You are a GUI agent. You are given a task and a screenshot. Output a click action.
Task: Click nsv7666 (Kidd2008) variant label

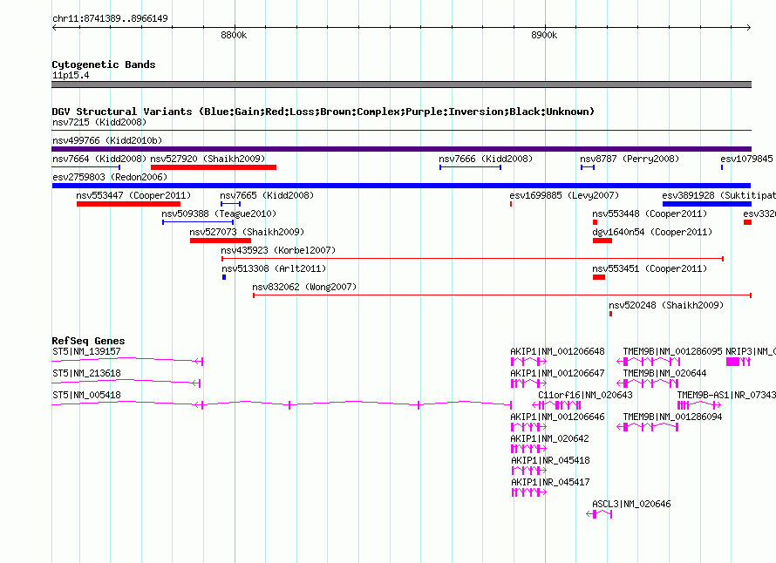tap(486, 159)
